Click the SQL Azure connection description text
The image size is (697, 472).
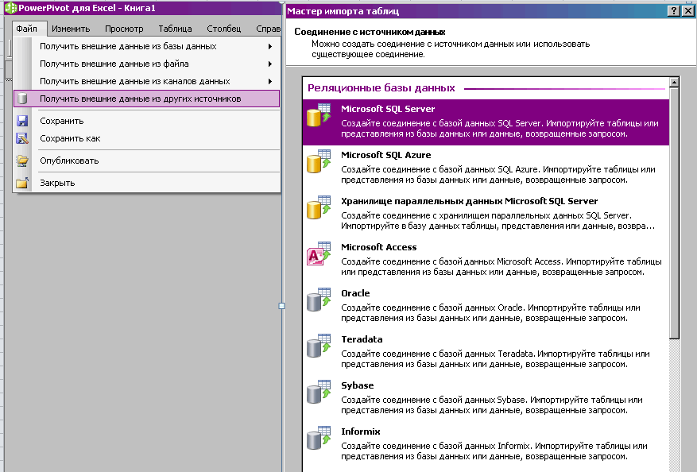[498, 175]
